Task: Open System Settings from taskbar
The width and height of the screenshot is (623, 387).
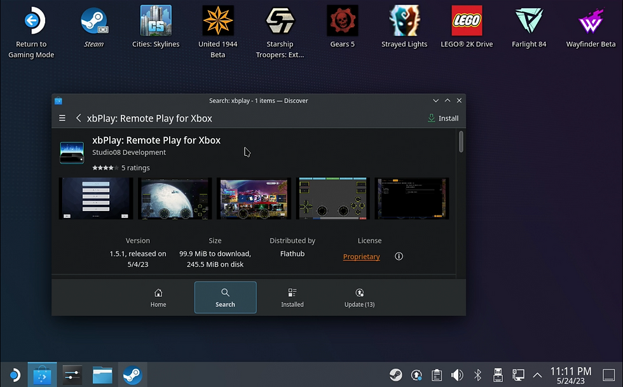Action: [72, 375]
